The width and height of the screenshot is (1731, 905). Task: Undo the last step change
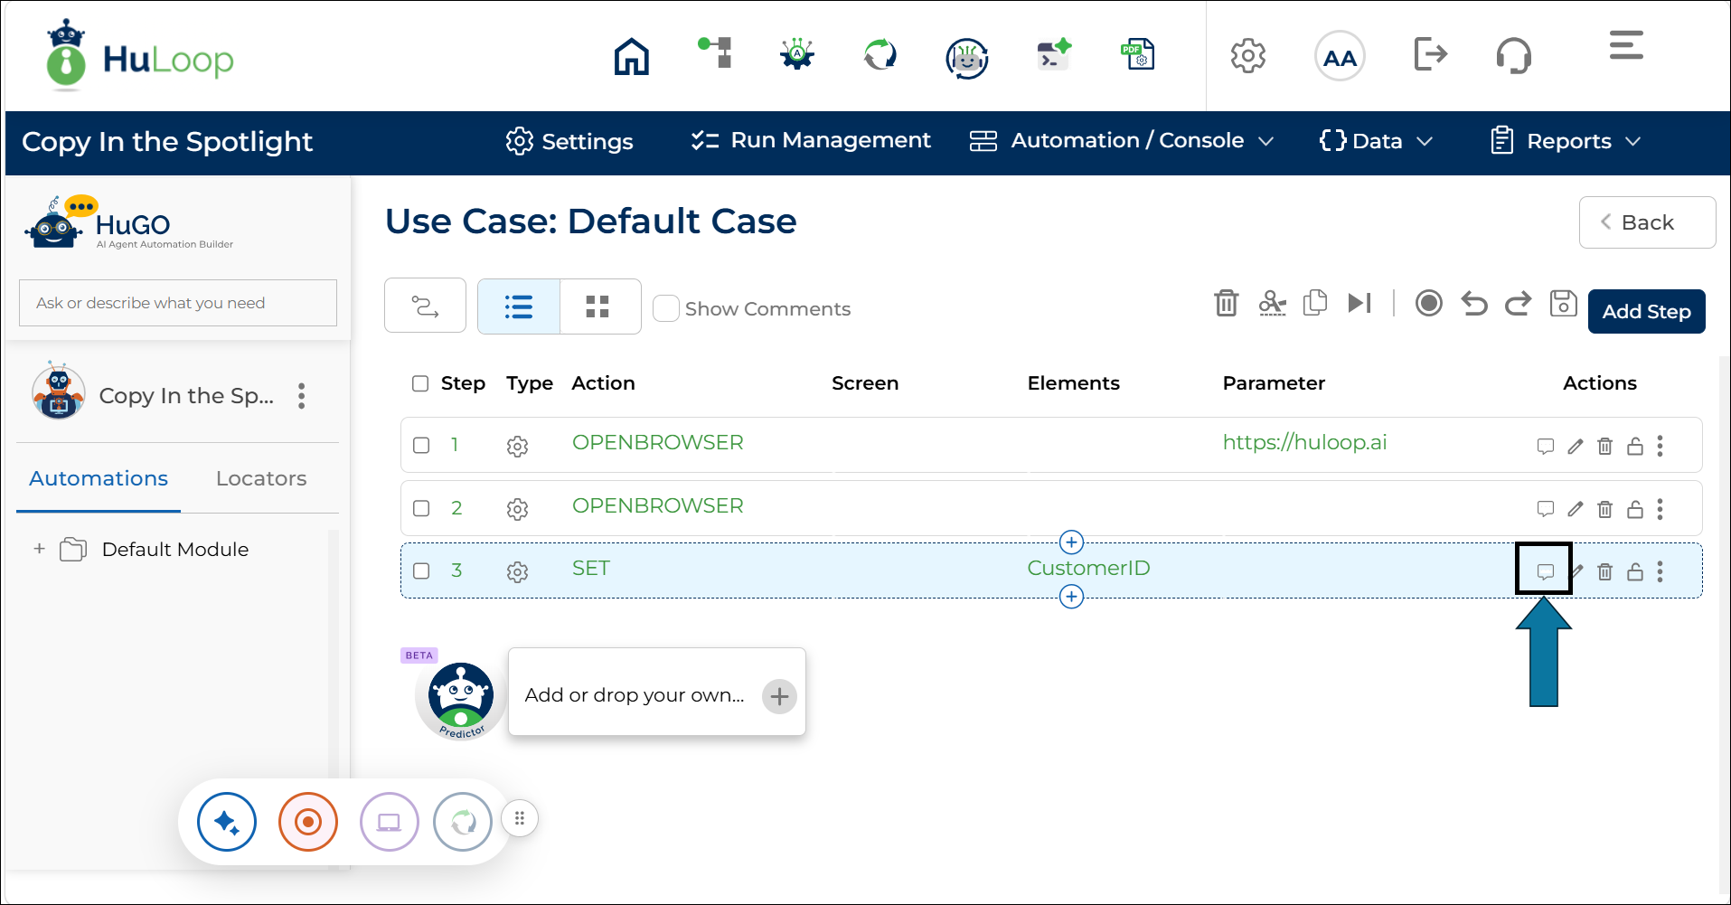(1474, 303)
